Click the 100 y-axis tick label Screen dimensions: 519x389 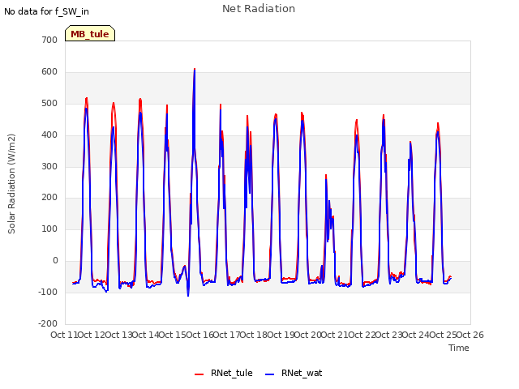coord(49,229)
